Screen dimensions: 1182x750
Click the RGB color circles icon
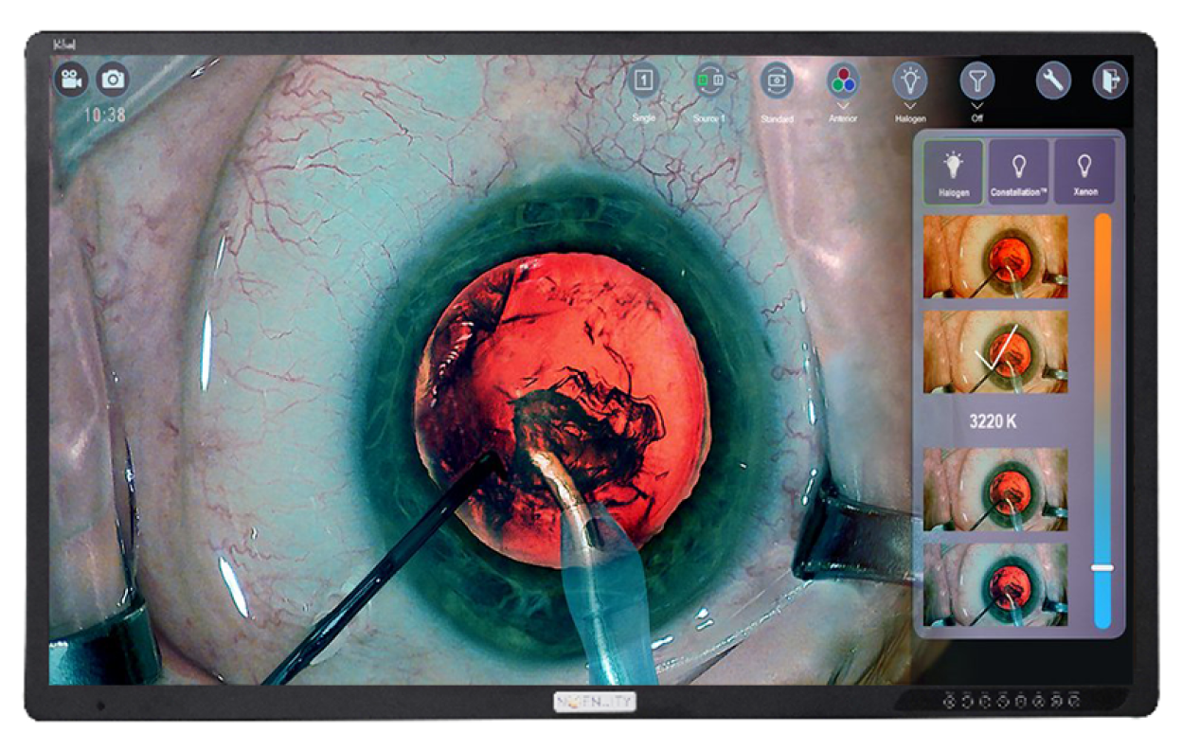click(x=842, y=81)
